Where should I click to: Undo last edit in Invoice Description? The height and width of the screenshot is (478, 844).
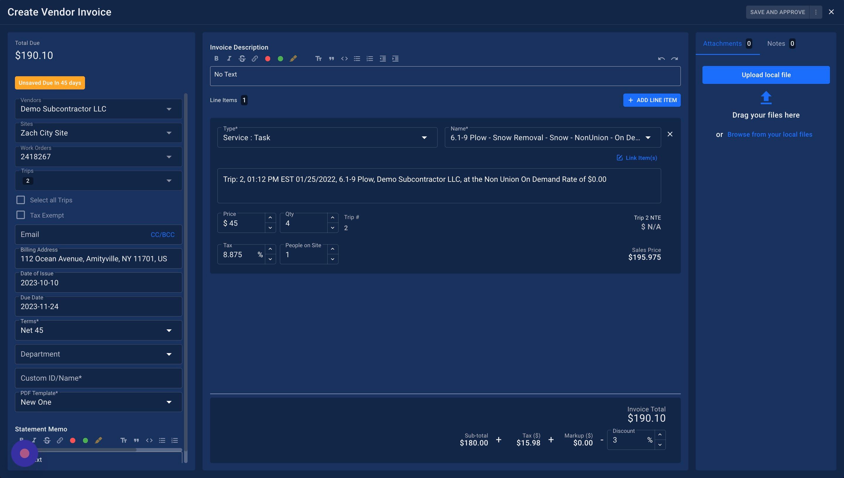[661, 58]
